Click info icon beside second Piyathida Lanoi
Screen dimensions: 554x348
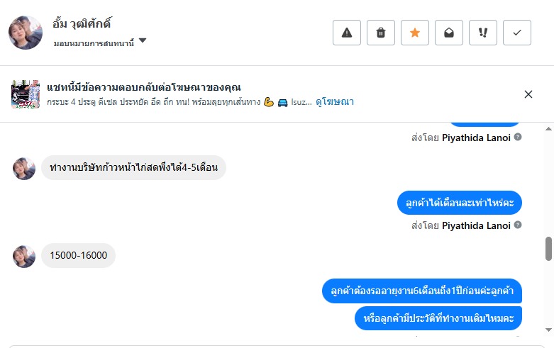click(518, 225)
